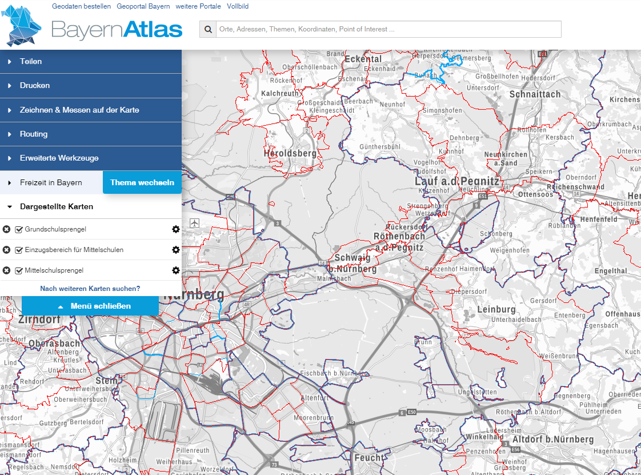This screenshot has width=641, height=475.
Task: Close the menu with Menü schließen
Action: coord(90,306)
